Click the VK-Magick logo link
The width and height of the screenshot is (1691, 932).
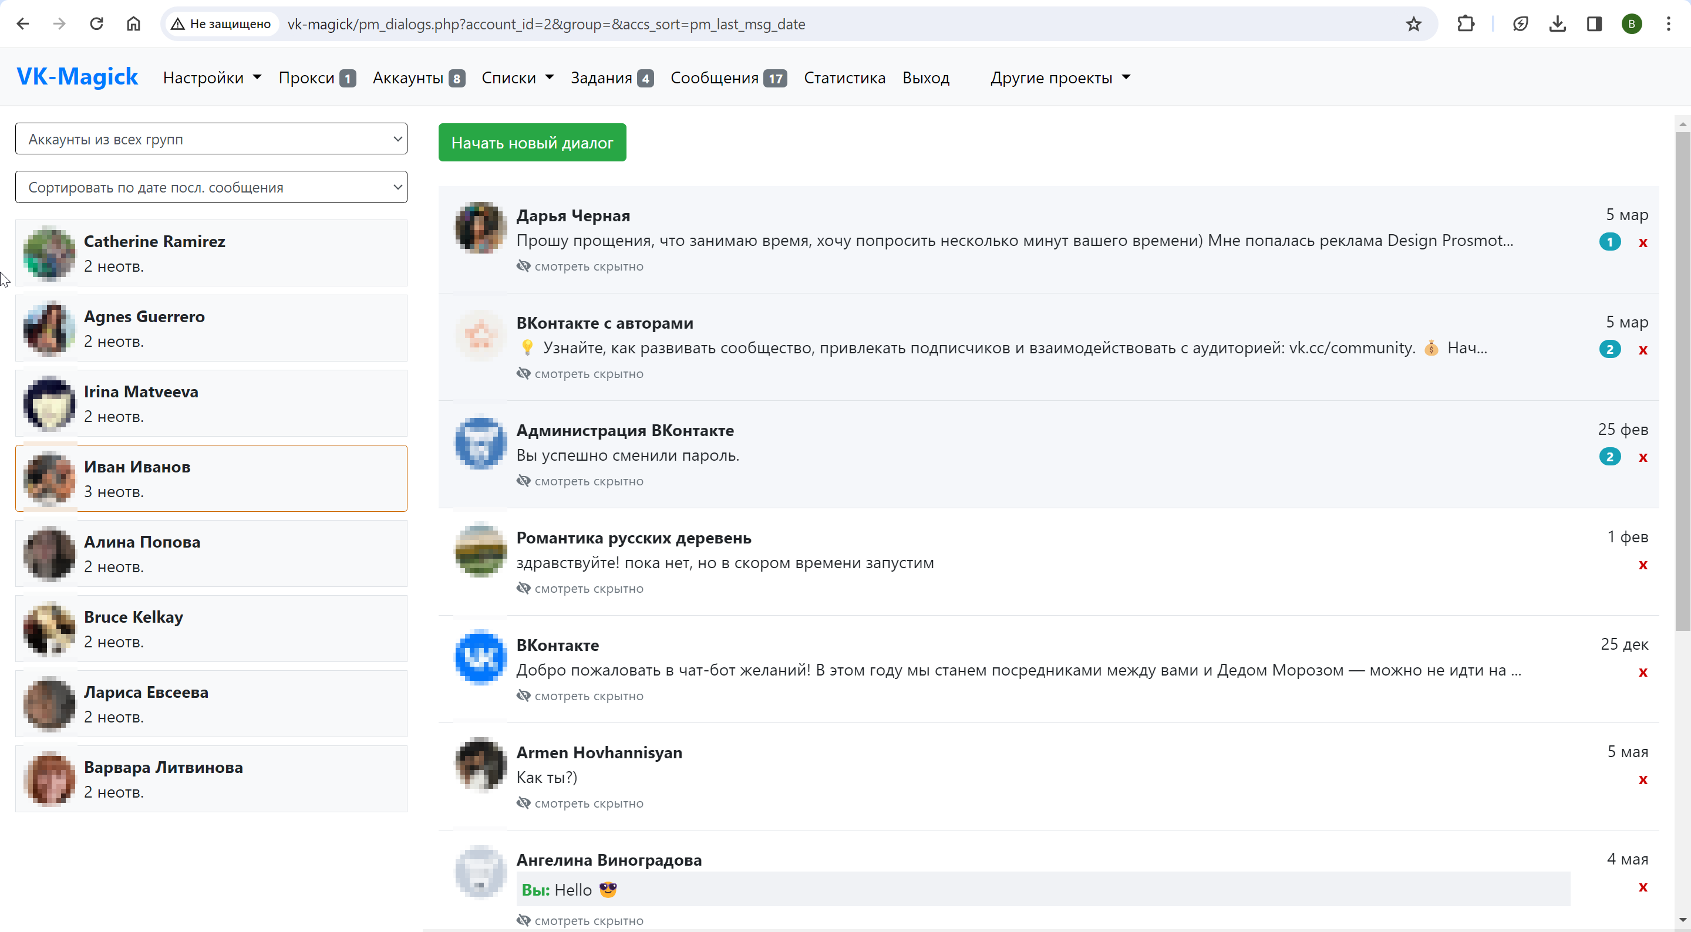coord(77,77)
